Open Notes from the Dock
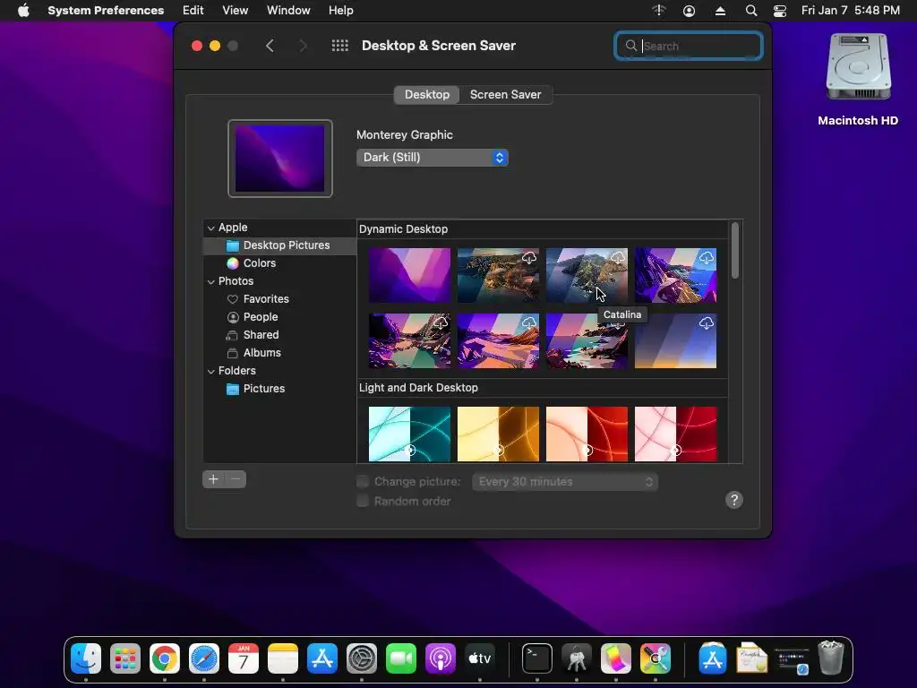Viewport: 917px width, 688px height. (282, 658)
